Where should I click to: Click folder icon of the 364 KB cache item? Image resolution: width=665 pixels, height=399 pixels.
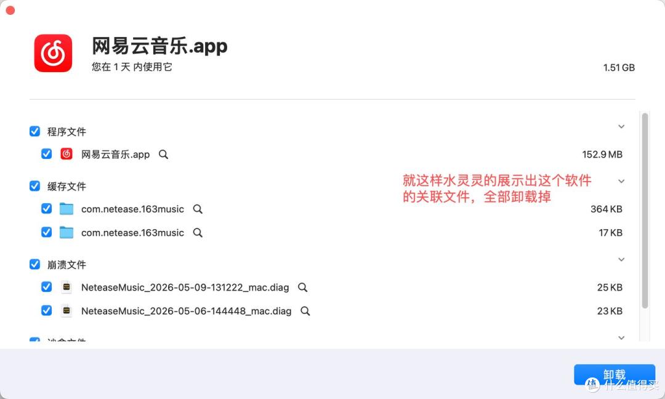pyautogui.click(x=66, y=209)
